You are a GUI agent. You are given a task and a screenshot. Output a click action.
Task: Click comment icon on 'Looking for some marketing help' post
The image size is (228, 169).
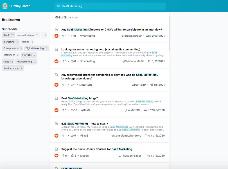tap(72, 61)
